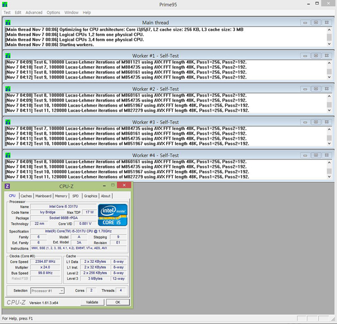Screen dimensions: 337x324
Task: Minimize the CPU-Z window
Action: 104,185
